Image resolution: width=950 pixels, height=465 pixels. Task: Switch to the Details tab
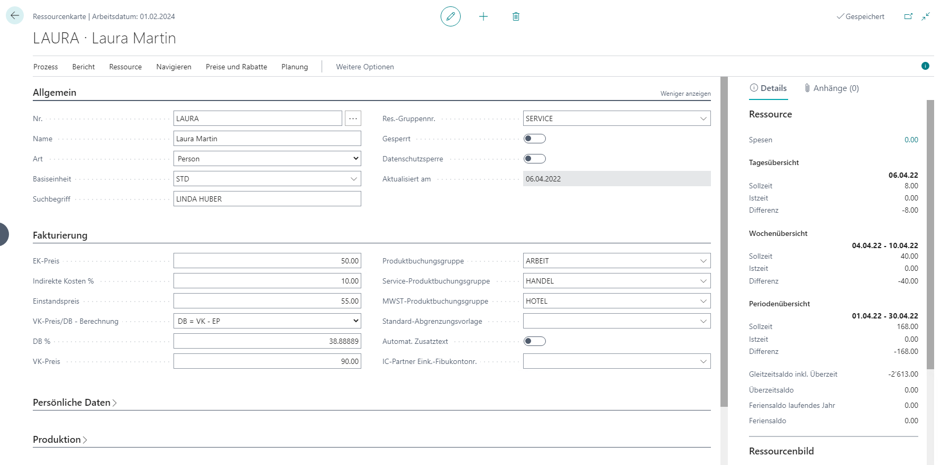pyautogui.click(x=769, y=88)
